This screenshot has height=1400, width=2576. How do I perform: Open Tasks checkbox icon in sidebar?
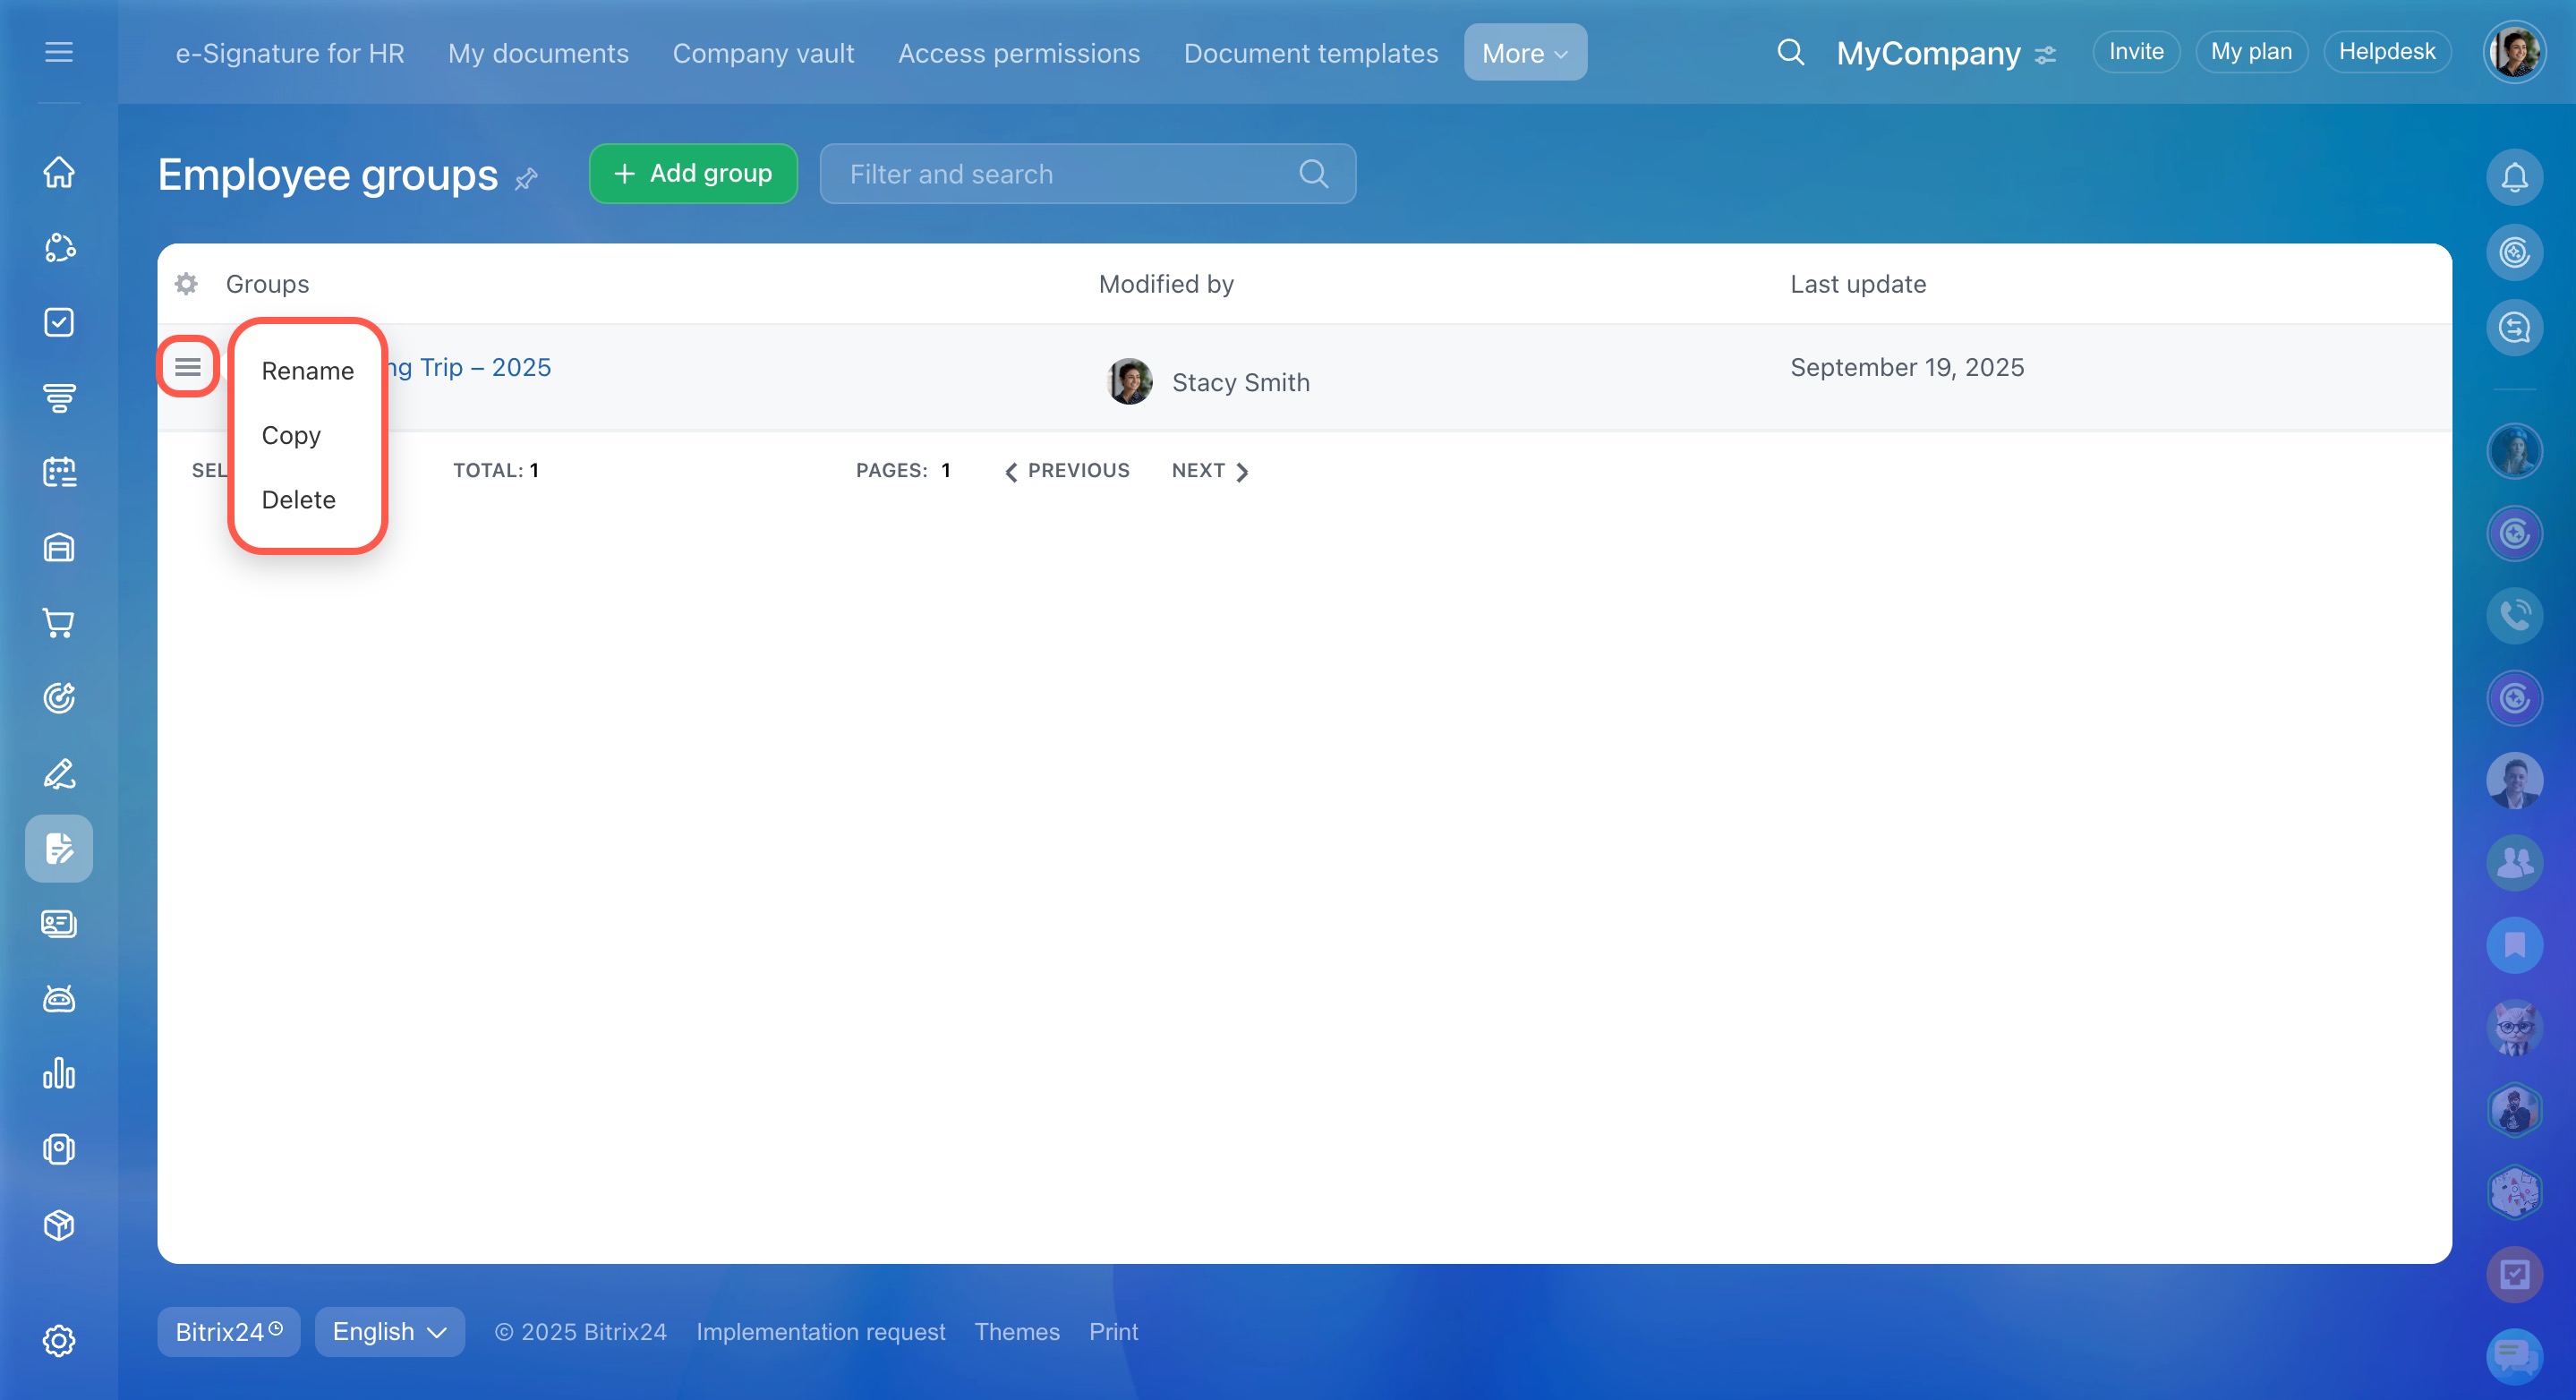(x=59, y=322)
